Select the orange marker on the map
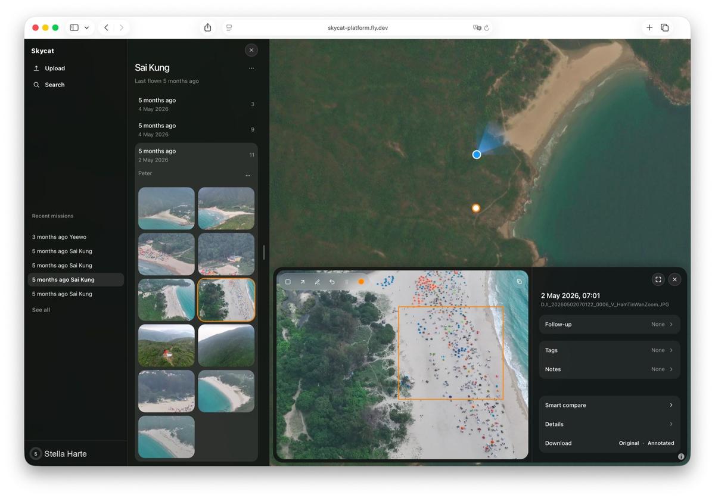This screenshot has height=498, width=715. pyautogui.click(x=475, y=208)
